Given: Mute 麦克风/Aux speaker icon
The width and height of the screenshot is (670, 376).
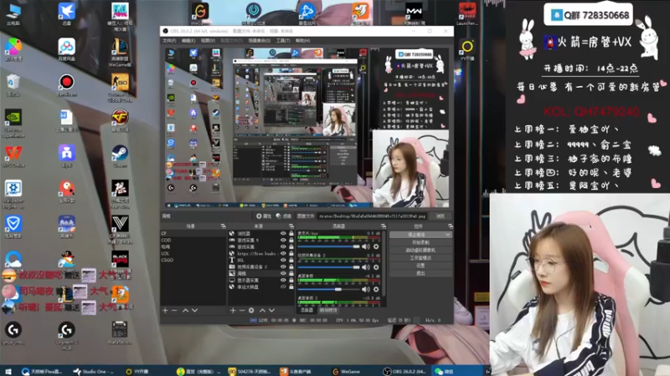Looking at the screenshot, I should tap(366, 246).
